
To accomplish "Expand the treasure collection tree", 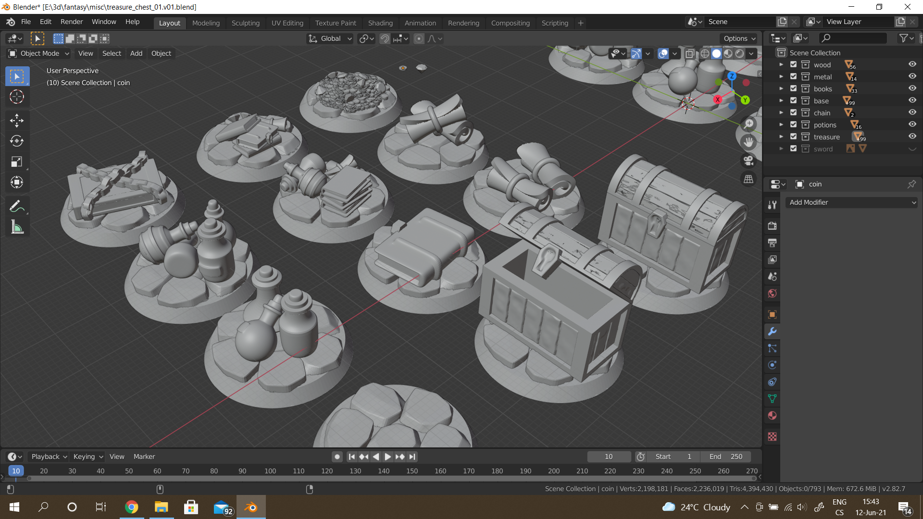I will pyautogui.click(x=781, y=136).
